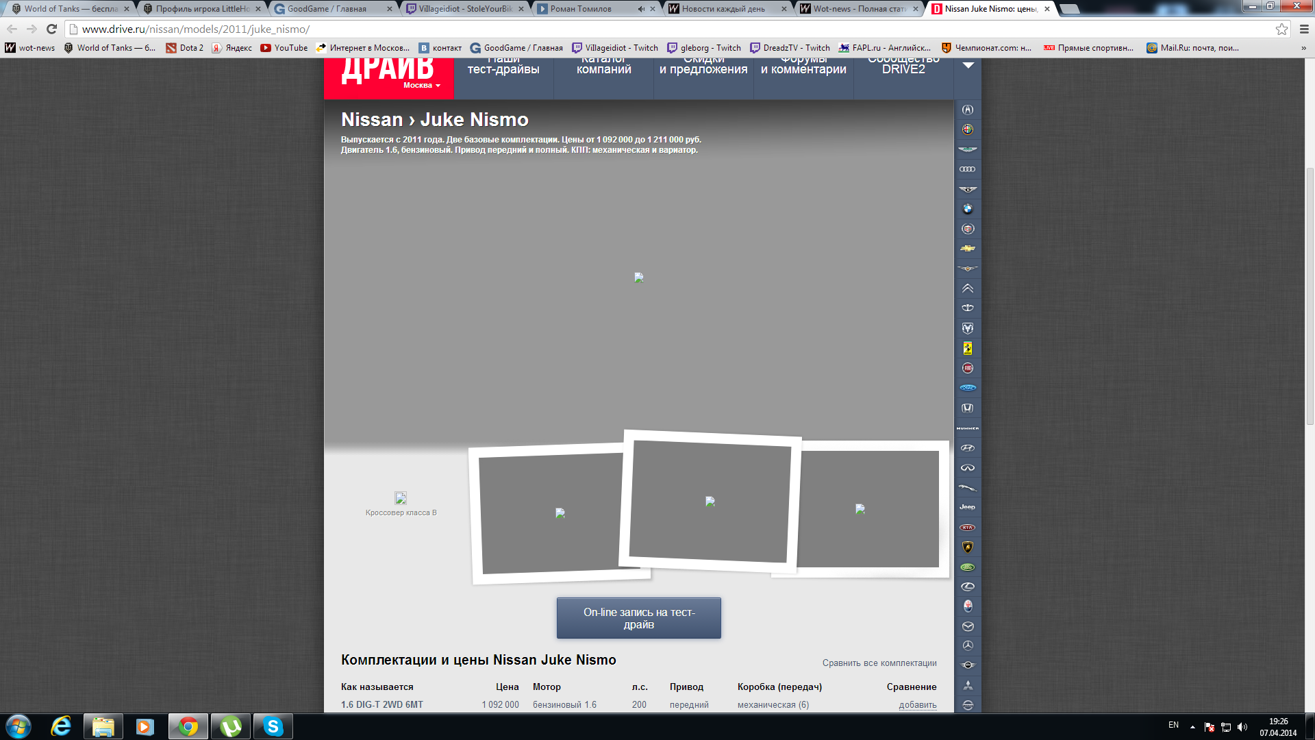Select the yellow Ferrari logo
Viewport: 1315px width, 740px height.
(x=968, y=348)
